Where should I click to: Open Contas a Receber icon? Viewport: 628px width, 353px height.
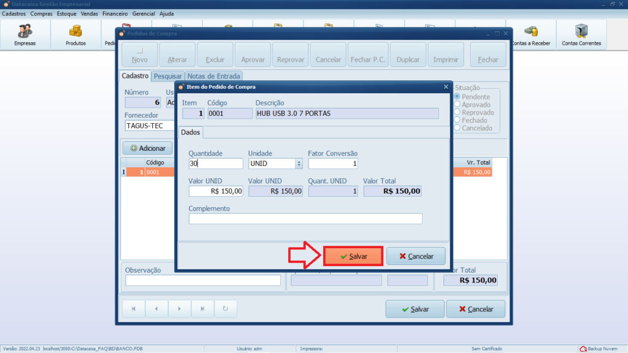click(530, 35)
